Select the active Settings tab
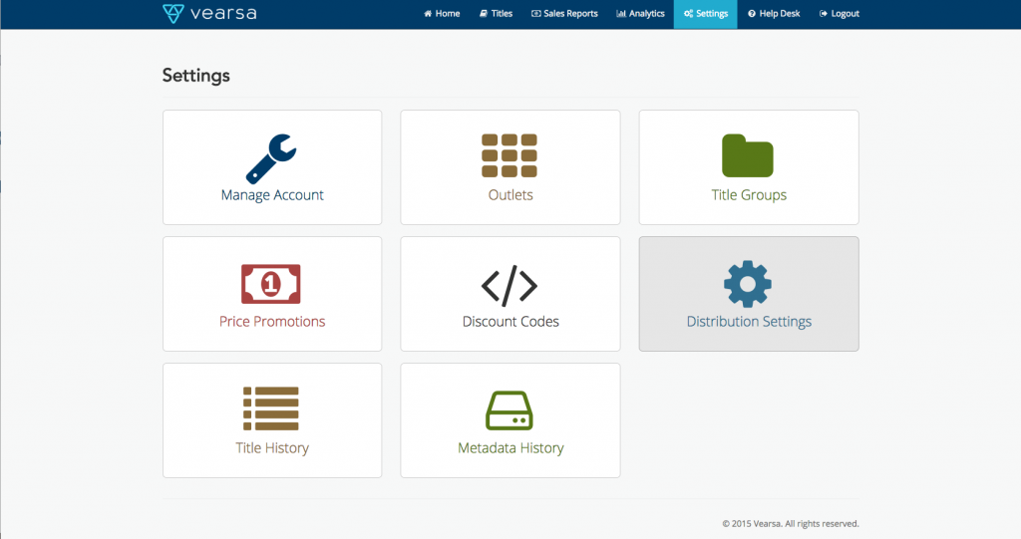The height and width of the screenshot is (539, 1021). [x=706, y=14]
